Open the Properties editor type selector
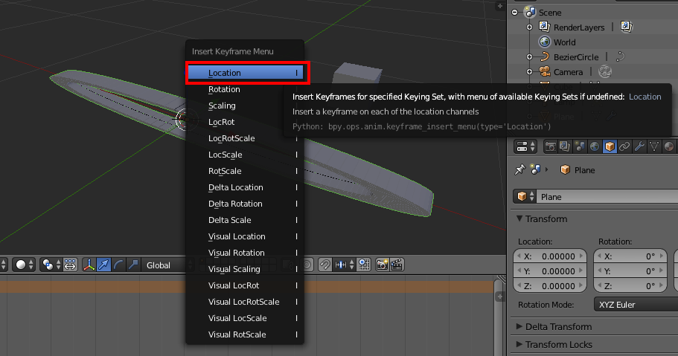Screen dimensions: 678x356 point(525,146)
